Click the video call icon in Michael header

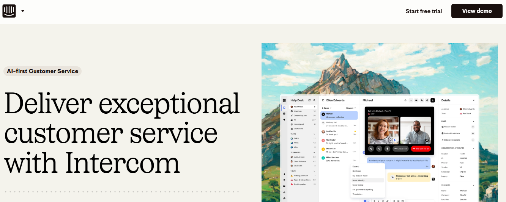coord(416,100)
